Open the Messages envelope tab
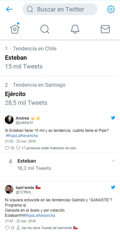The width and height of the screenshot is (120, 233). [x=105, y=29]
